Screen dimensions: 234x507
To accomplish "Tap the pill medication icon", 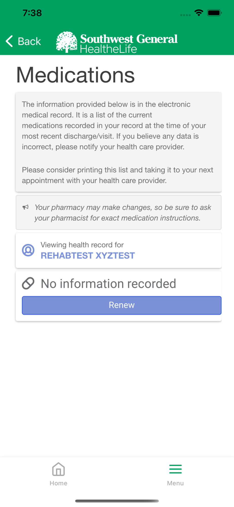I will coord(28,283).
